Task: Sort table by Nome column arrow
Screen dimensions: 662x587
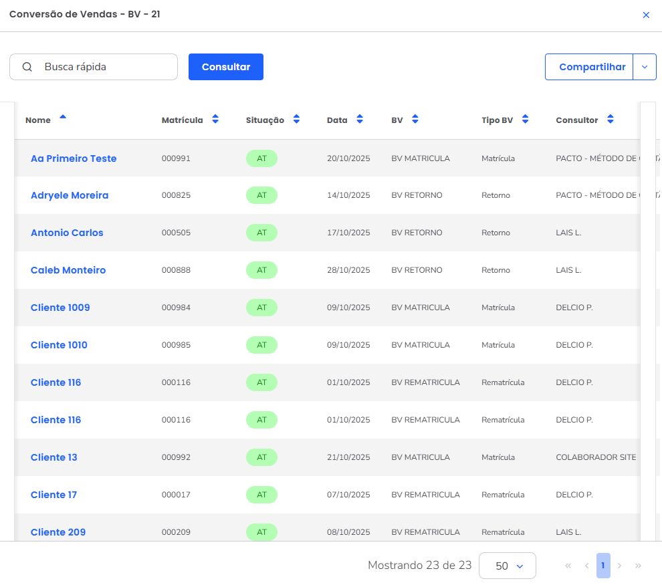Action: pyautogui.click(x=63, y=118)
